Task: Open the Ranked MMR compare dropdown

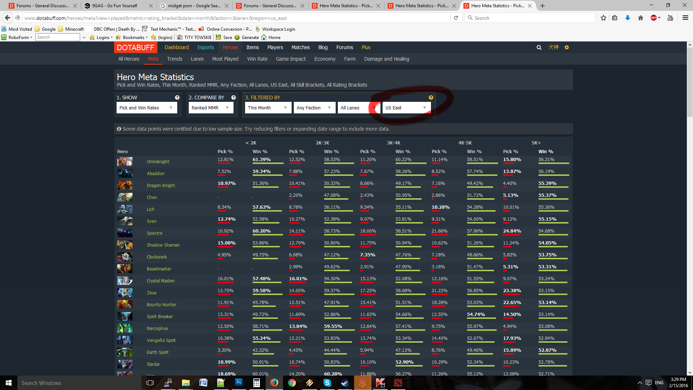Action: (x=211, y=108)
